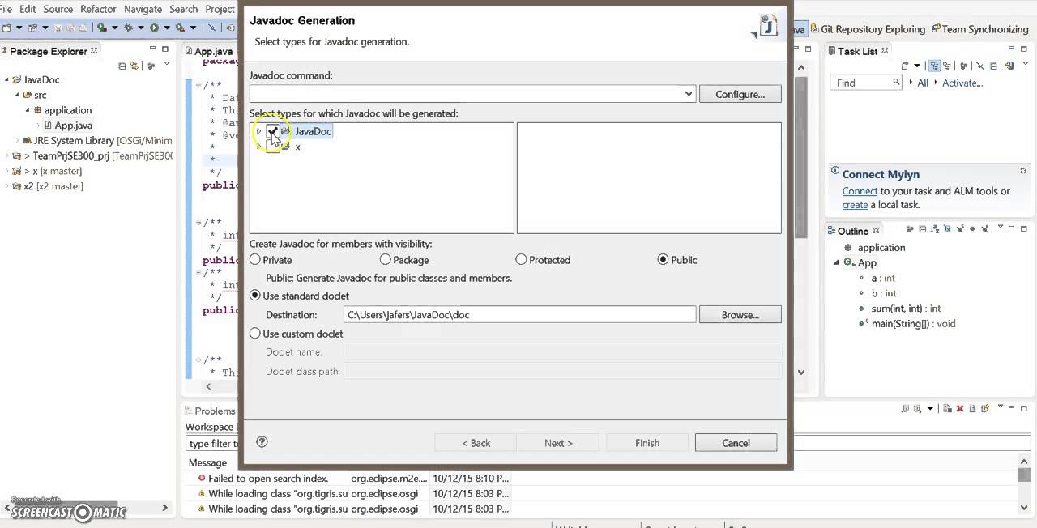Image resolution: width=1037 pixels, height=528 pixels.
Task: Click the Cancel button
Action: [x=736, y=443]
